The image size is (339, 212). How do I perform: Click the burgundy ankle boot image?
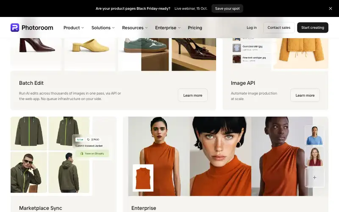tap(37, 45)
